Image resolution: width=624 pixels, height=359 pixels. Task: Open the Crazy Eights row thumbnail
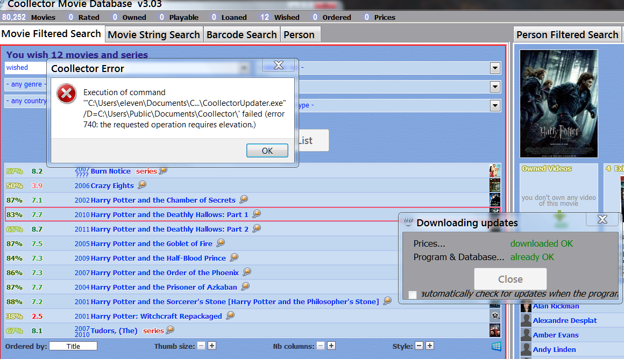pos(495,185)
